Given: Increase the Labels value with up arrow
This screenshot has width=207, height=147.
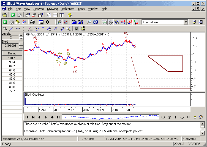Looking at the screenshot, I should (x=21, y=35).
